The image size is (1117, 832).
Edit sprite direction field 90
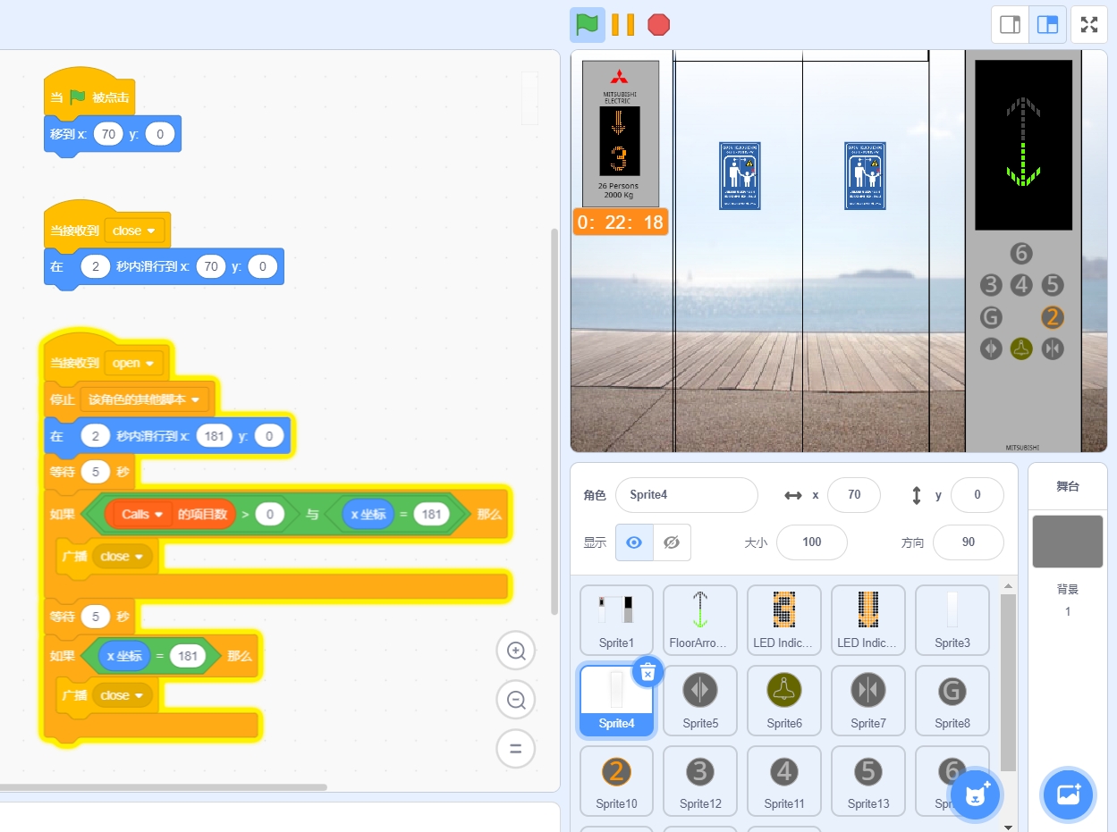pyautogui.click(x=969, y=542)
